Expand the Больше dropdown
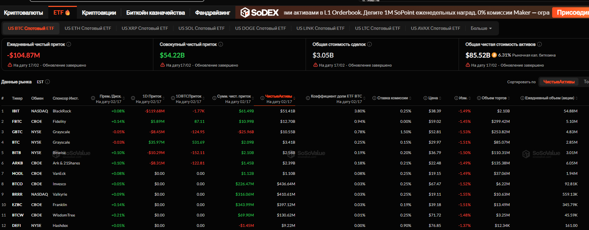 [481, 28]
